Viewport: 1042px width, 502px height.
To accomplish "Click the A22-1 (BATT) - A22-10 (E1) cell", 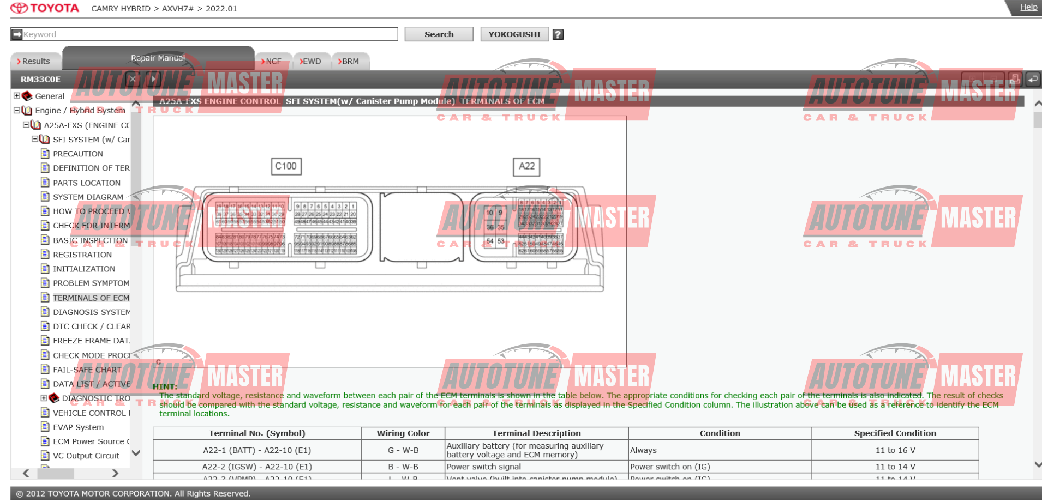I will pos(257,450).
